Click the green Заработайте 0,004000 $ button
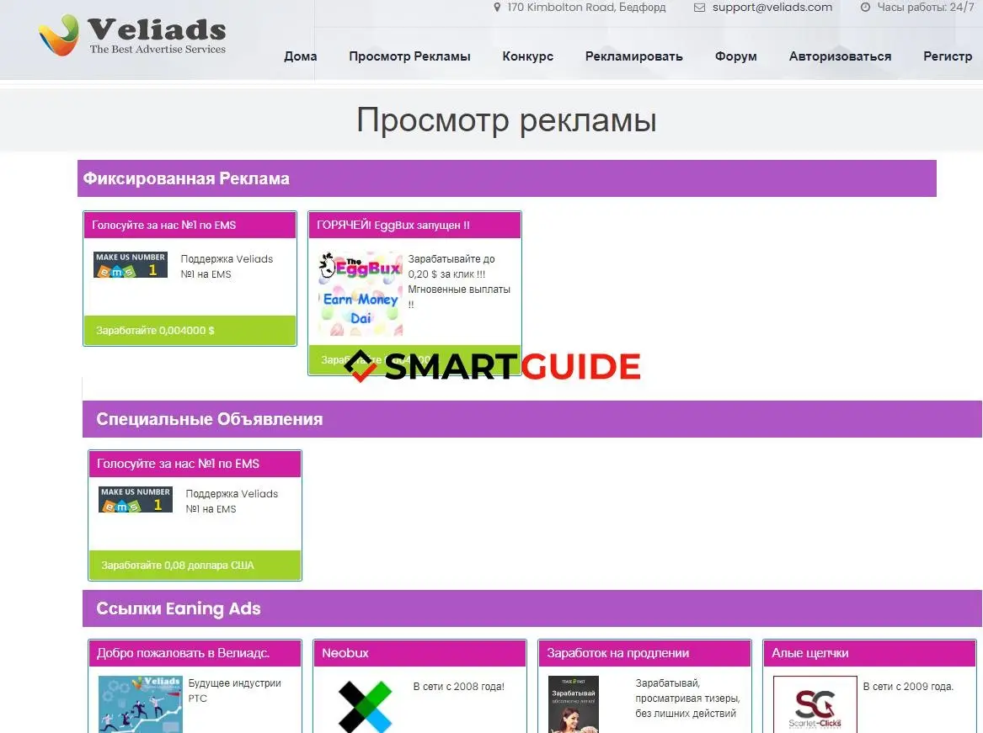Image resolution: width=983 pixels, height=733 pixels. click(189, 330)
